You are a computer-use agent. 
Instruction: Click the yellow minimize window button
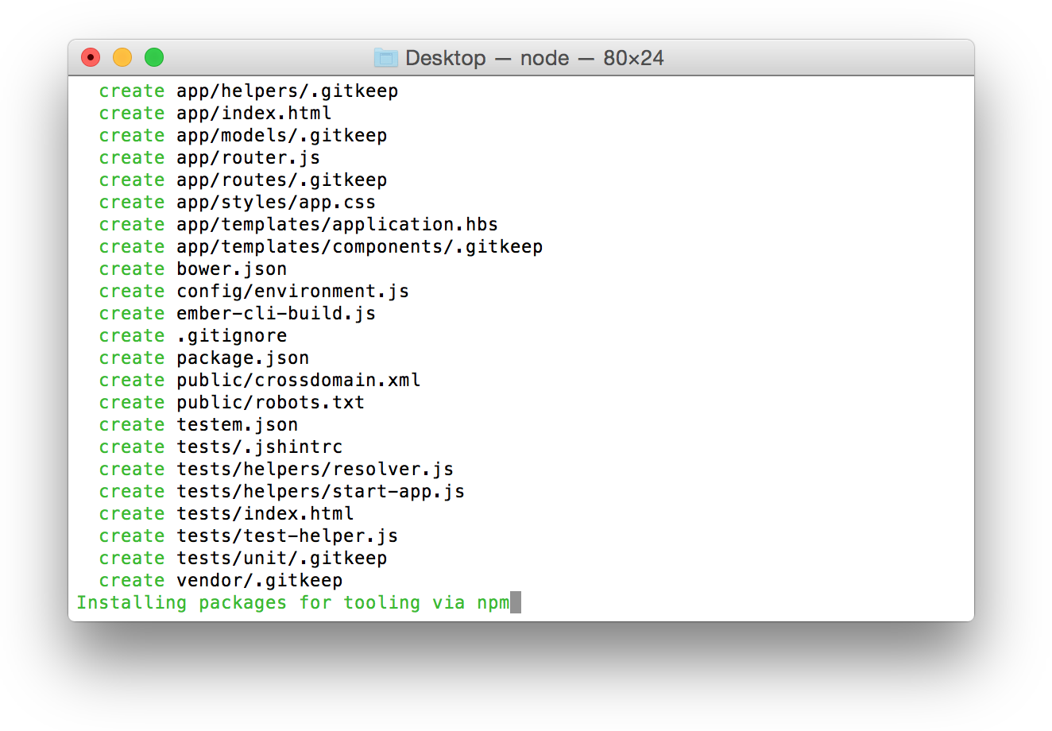pyautogui.click(x=122, y=57)
